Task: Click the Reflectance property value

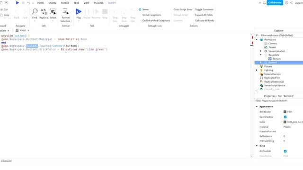Action: click(284, 136)
